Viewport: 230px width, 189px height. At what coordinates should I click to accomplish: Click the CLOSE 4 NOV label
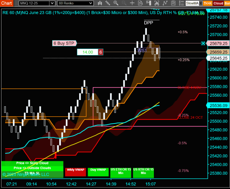[x=189, y=88]
